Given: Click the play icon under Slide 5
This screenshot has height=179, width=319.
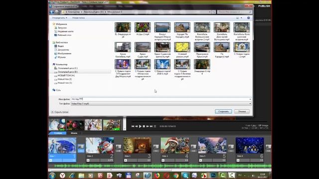Looking at the screenshot, I should (x=200, y=160).
